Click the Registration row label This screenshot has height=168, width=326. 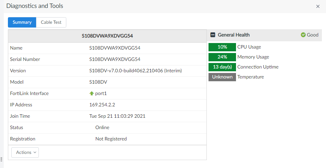point(23,139)
